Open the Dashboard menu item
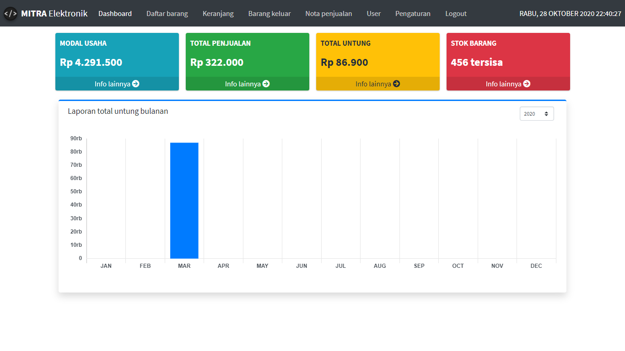This screenshot has height=351, width=625. tap(115, 14)
